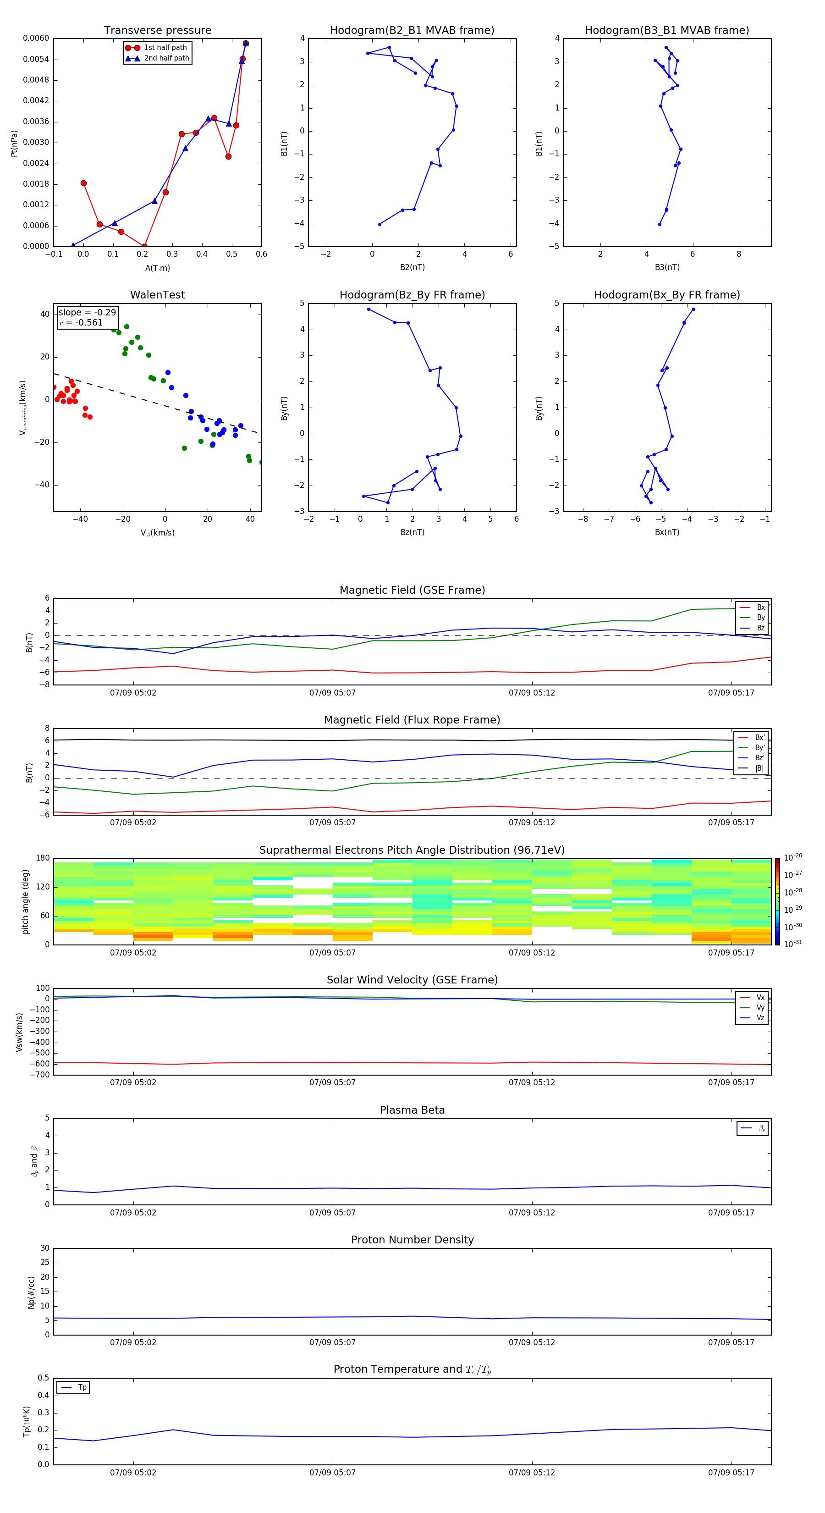Click '07/09 05:02' tick under GSE field plot
The width and height of the screenshot is (825, 1513).
133,692
